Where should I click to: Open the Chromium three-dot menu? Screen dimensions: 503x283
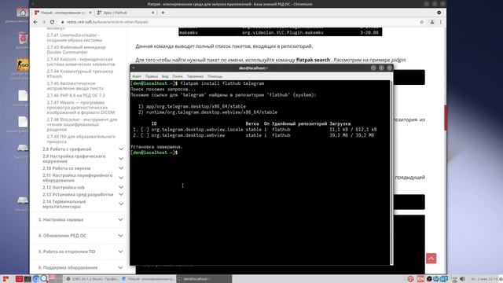441,22
